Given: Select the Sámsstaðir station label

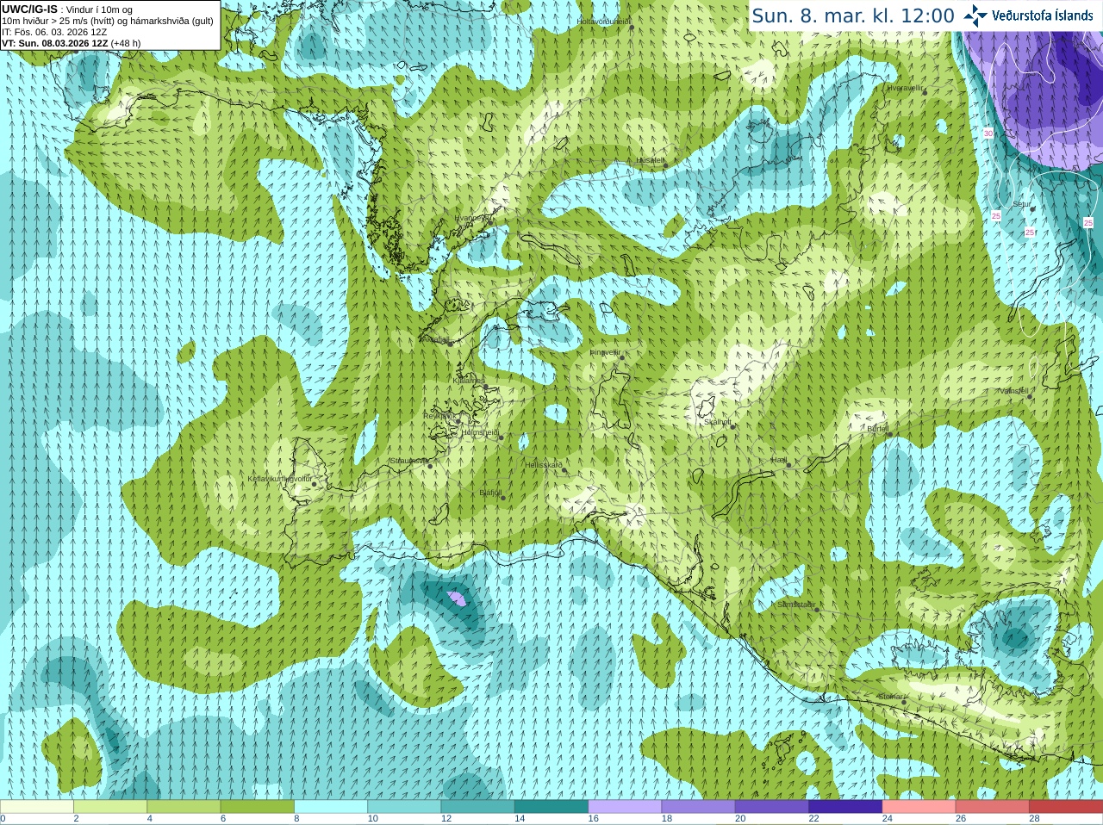Looking at the screenshot, I should (795, 605).
